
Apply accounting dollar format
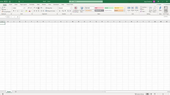click(x=59, y=11)
